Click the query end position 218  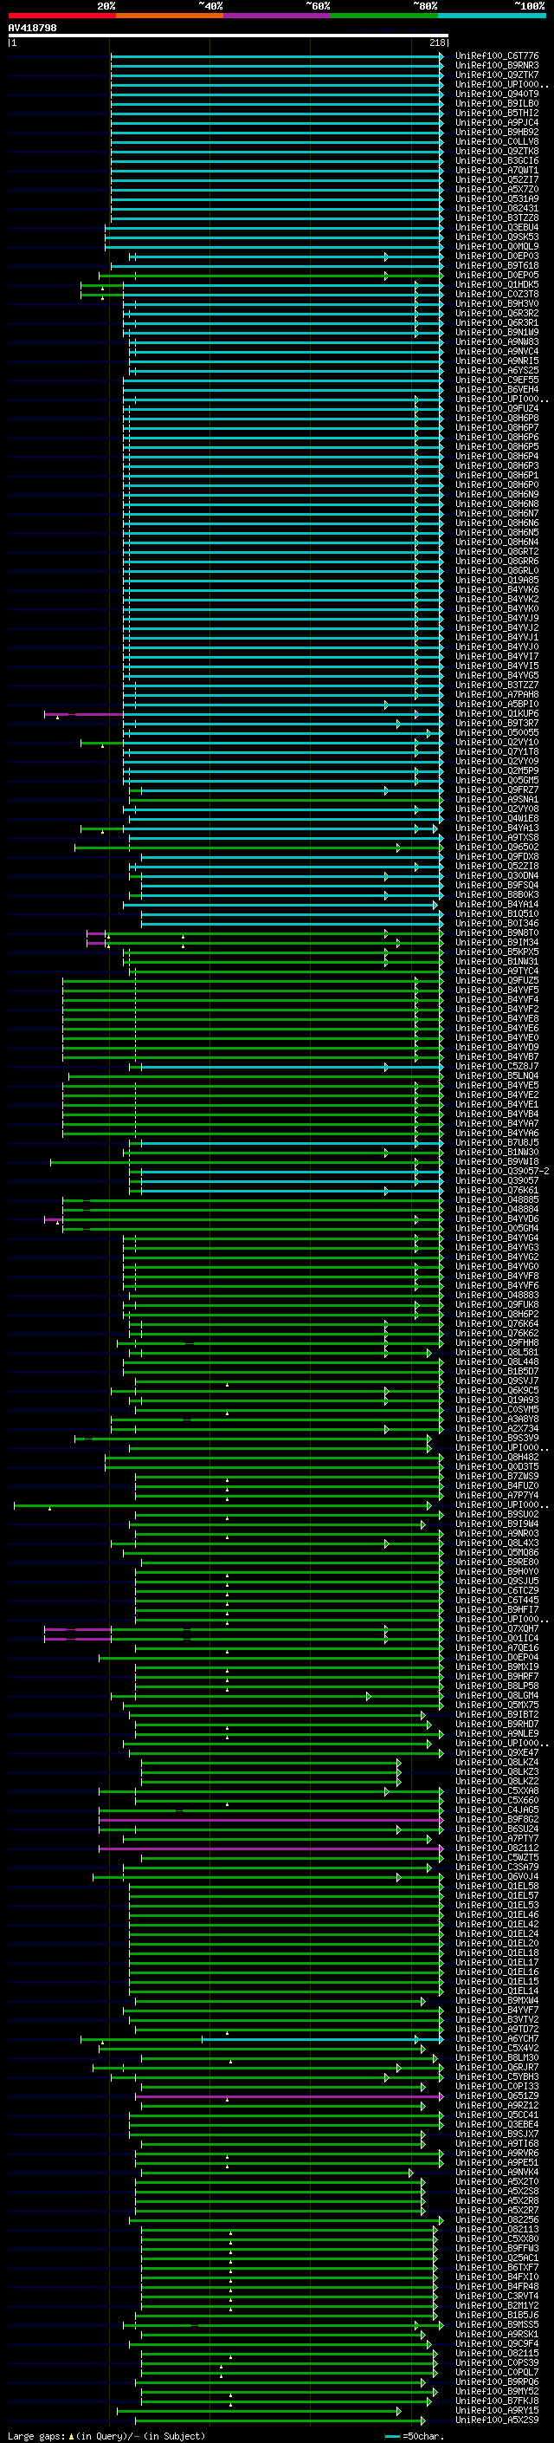click(436, 42)
